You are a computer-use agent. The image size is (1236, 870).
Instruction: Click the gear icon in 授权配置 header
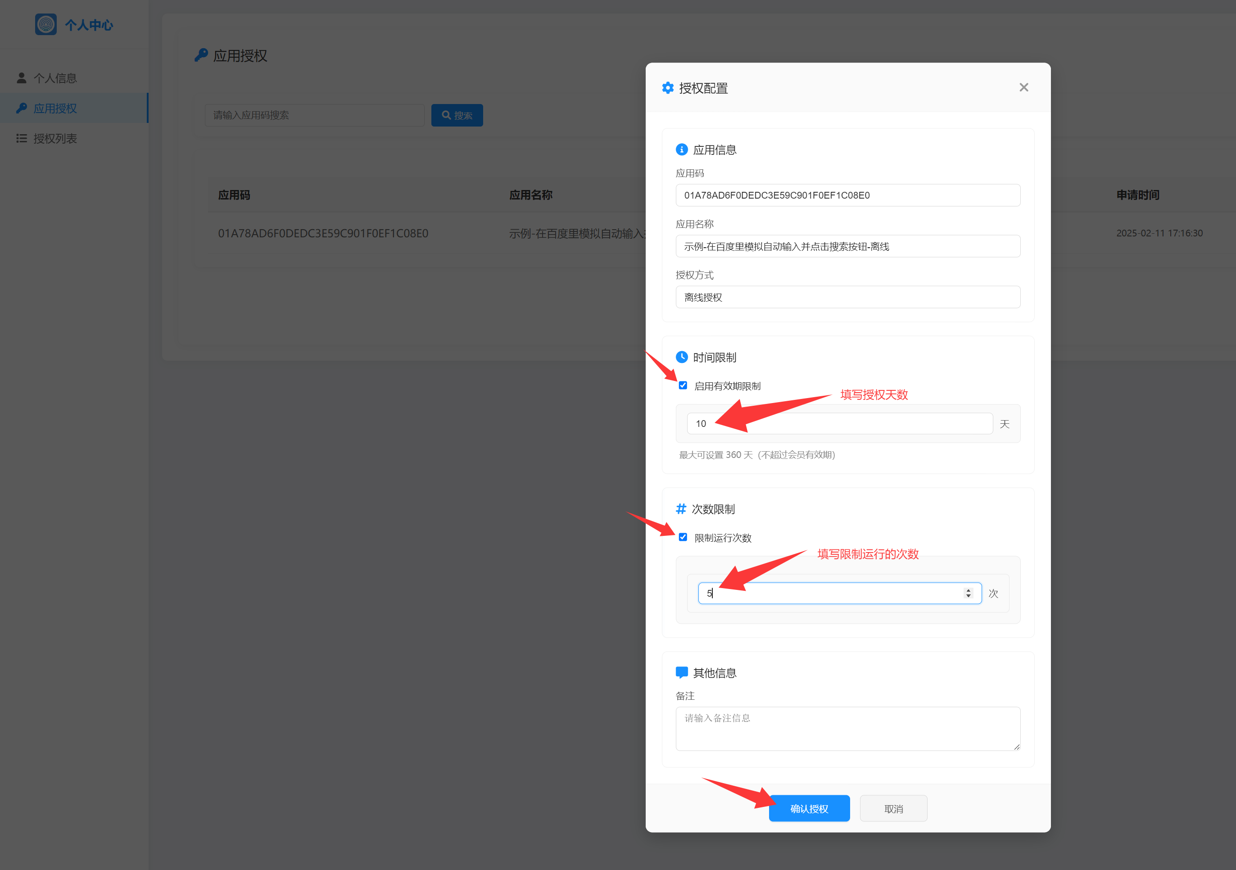pos(667,88)
